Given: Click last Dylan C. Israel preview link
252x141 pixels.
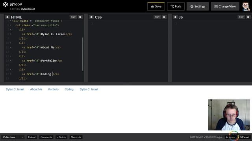Looking at the screenshot, I should 89,89.
